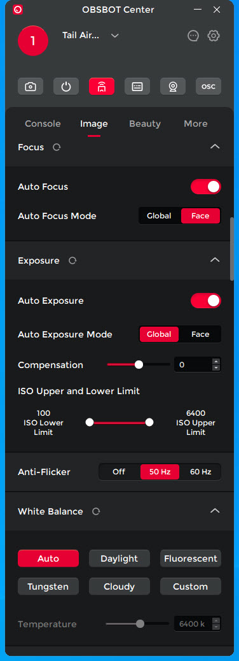Set Anti-Flicker to 60 Hz
This screenshot has width=239, height=661.
(x=201, y=472)
